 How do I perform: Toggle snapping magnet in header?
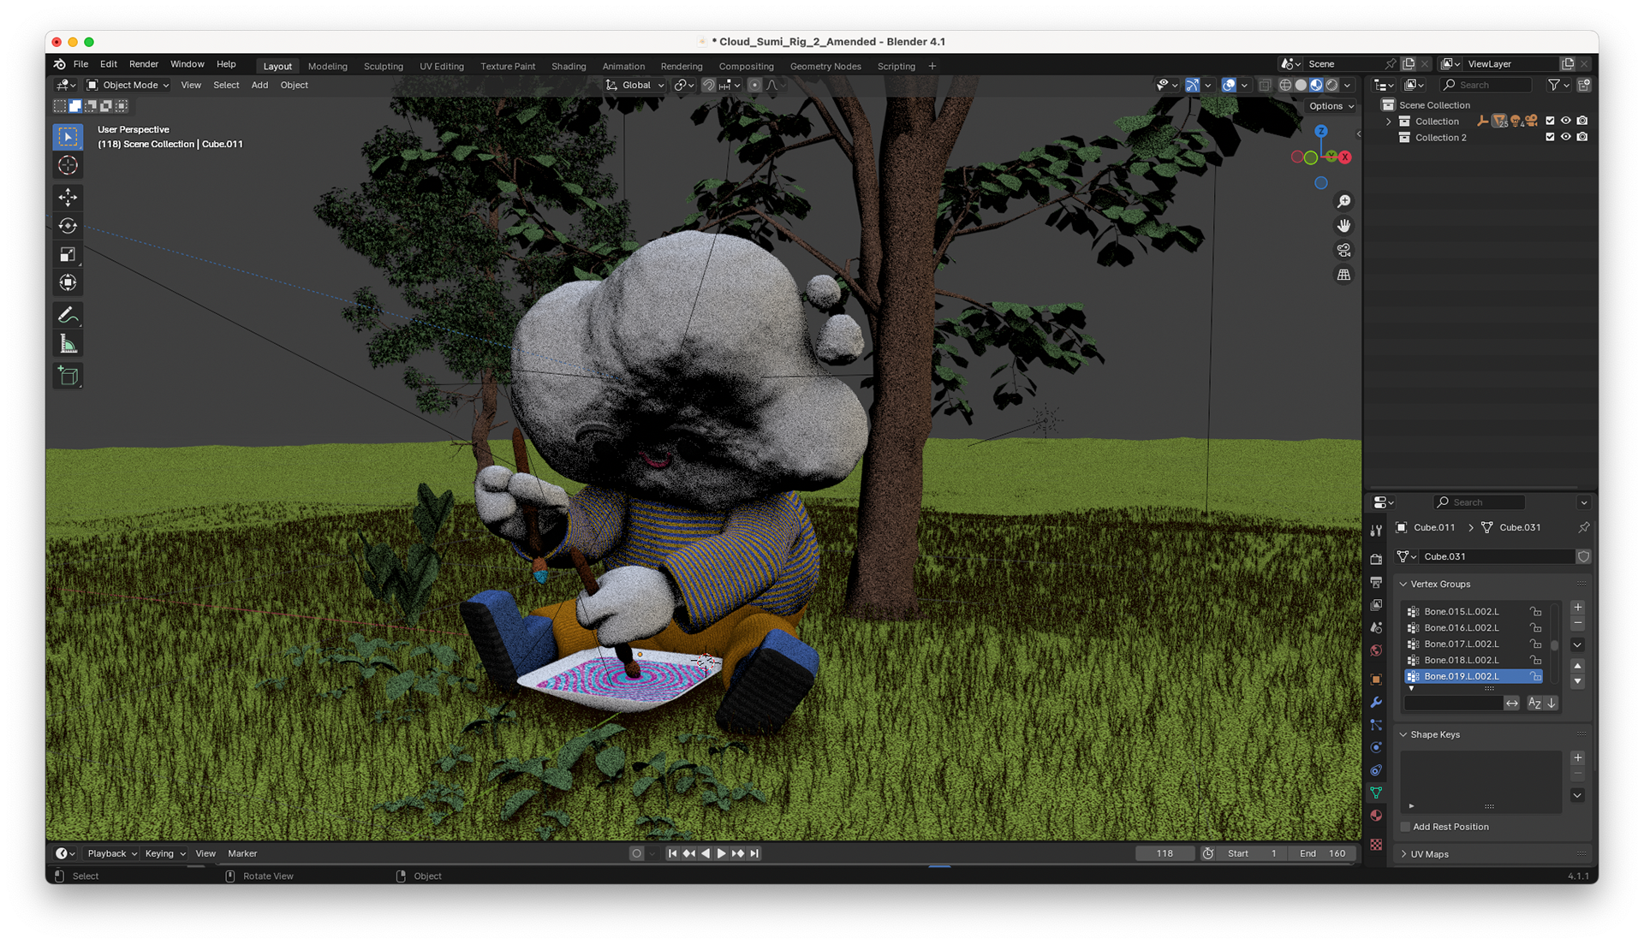coord(708,85)
